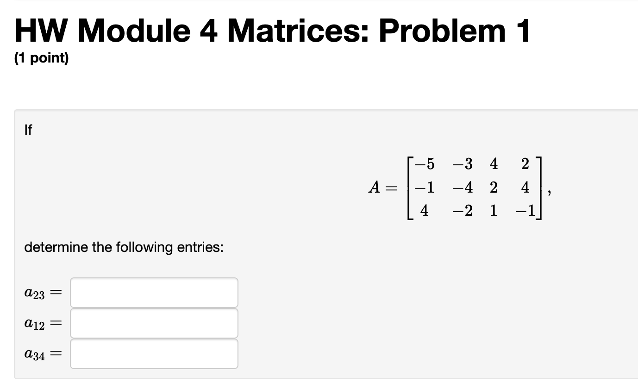Select the label a34 next to its field
The width and height of the screenshot is (638, 389).
pos(35,353)
